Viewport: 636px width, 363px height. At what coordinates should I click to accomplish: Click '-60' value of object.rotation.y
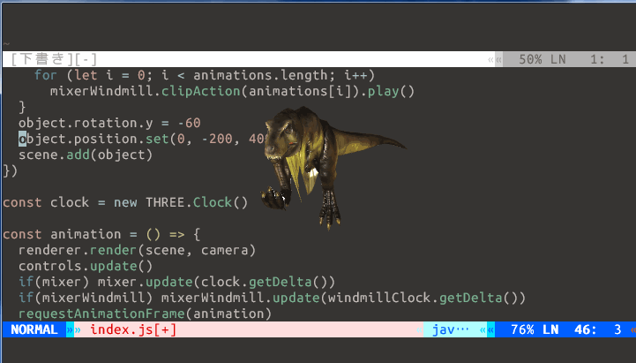(x=189, y=123)
